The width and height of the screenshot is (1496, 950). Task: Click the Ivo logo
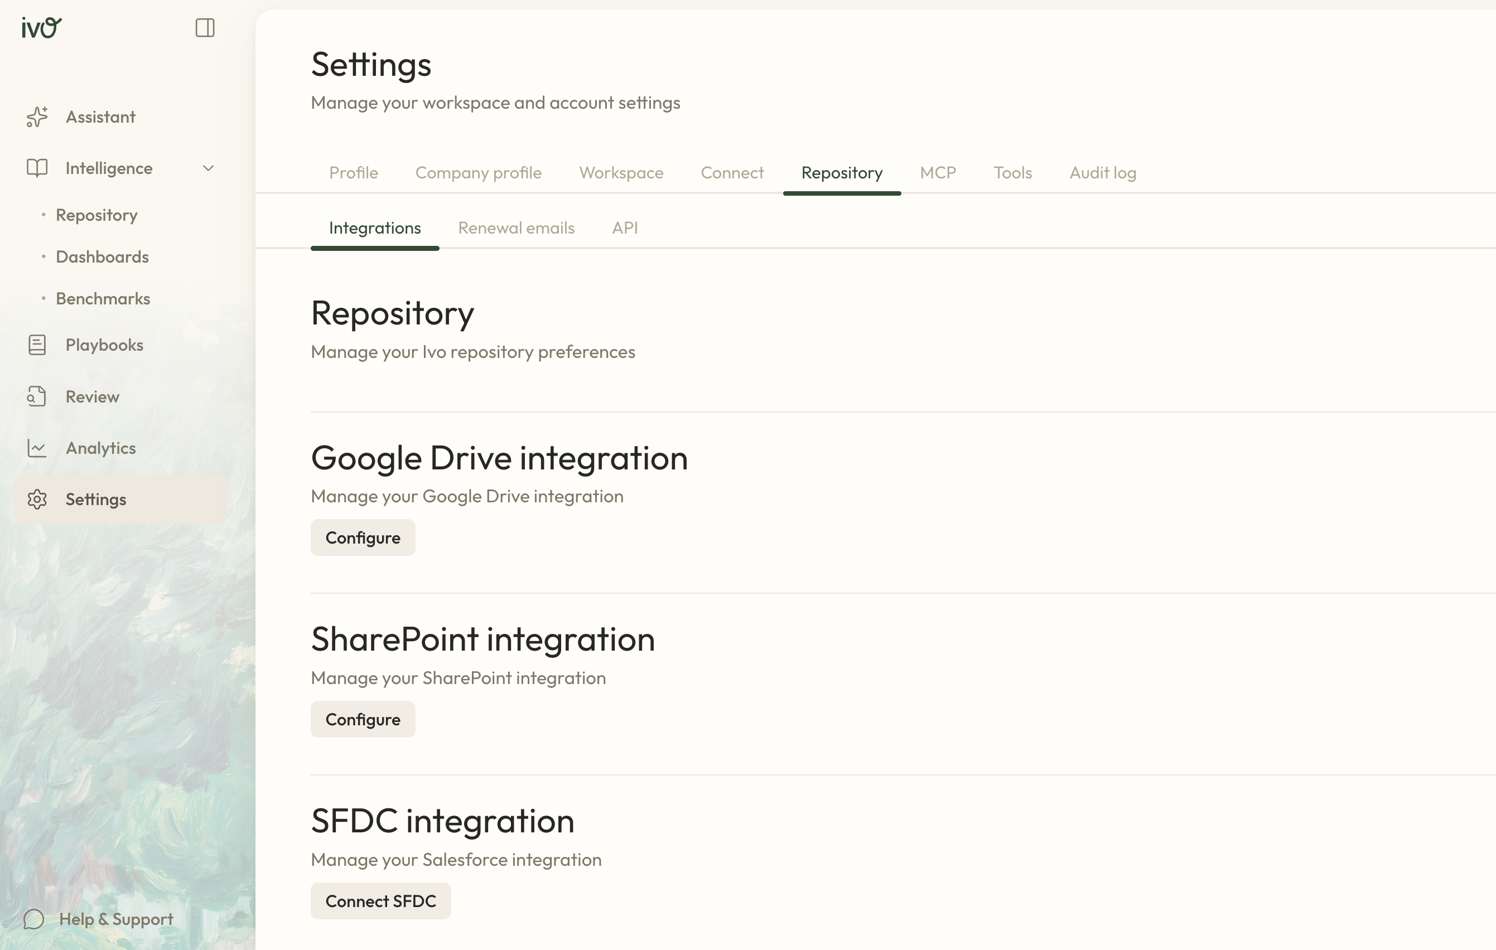[42, 27]
